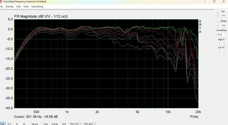Open the Smoothing menu
The image size is (228, 125).
tap(37, 6)
